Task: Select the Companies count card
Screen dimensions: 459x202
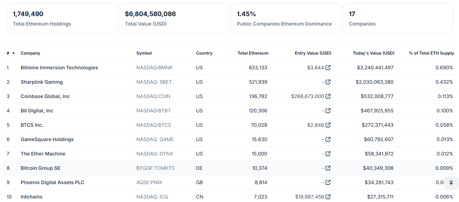Action: (398, 18)
